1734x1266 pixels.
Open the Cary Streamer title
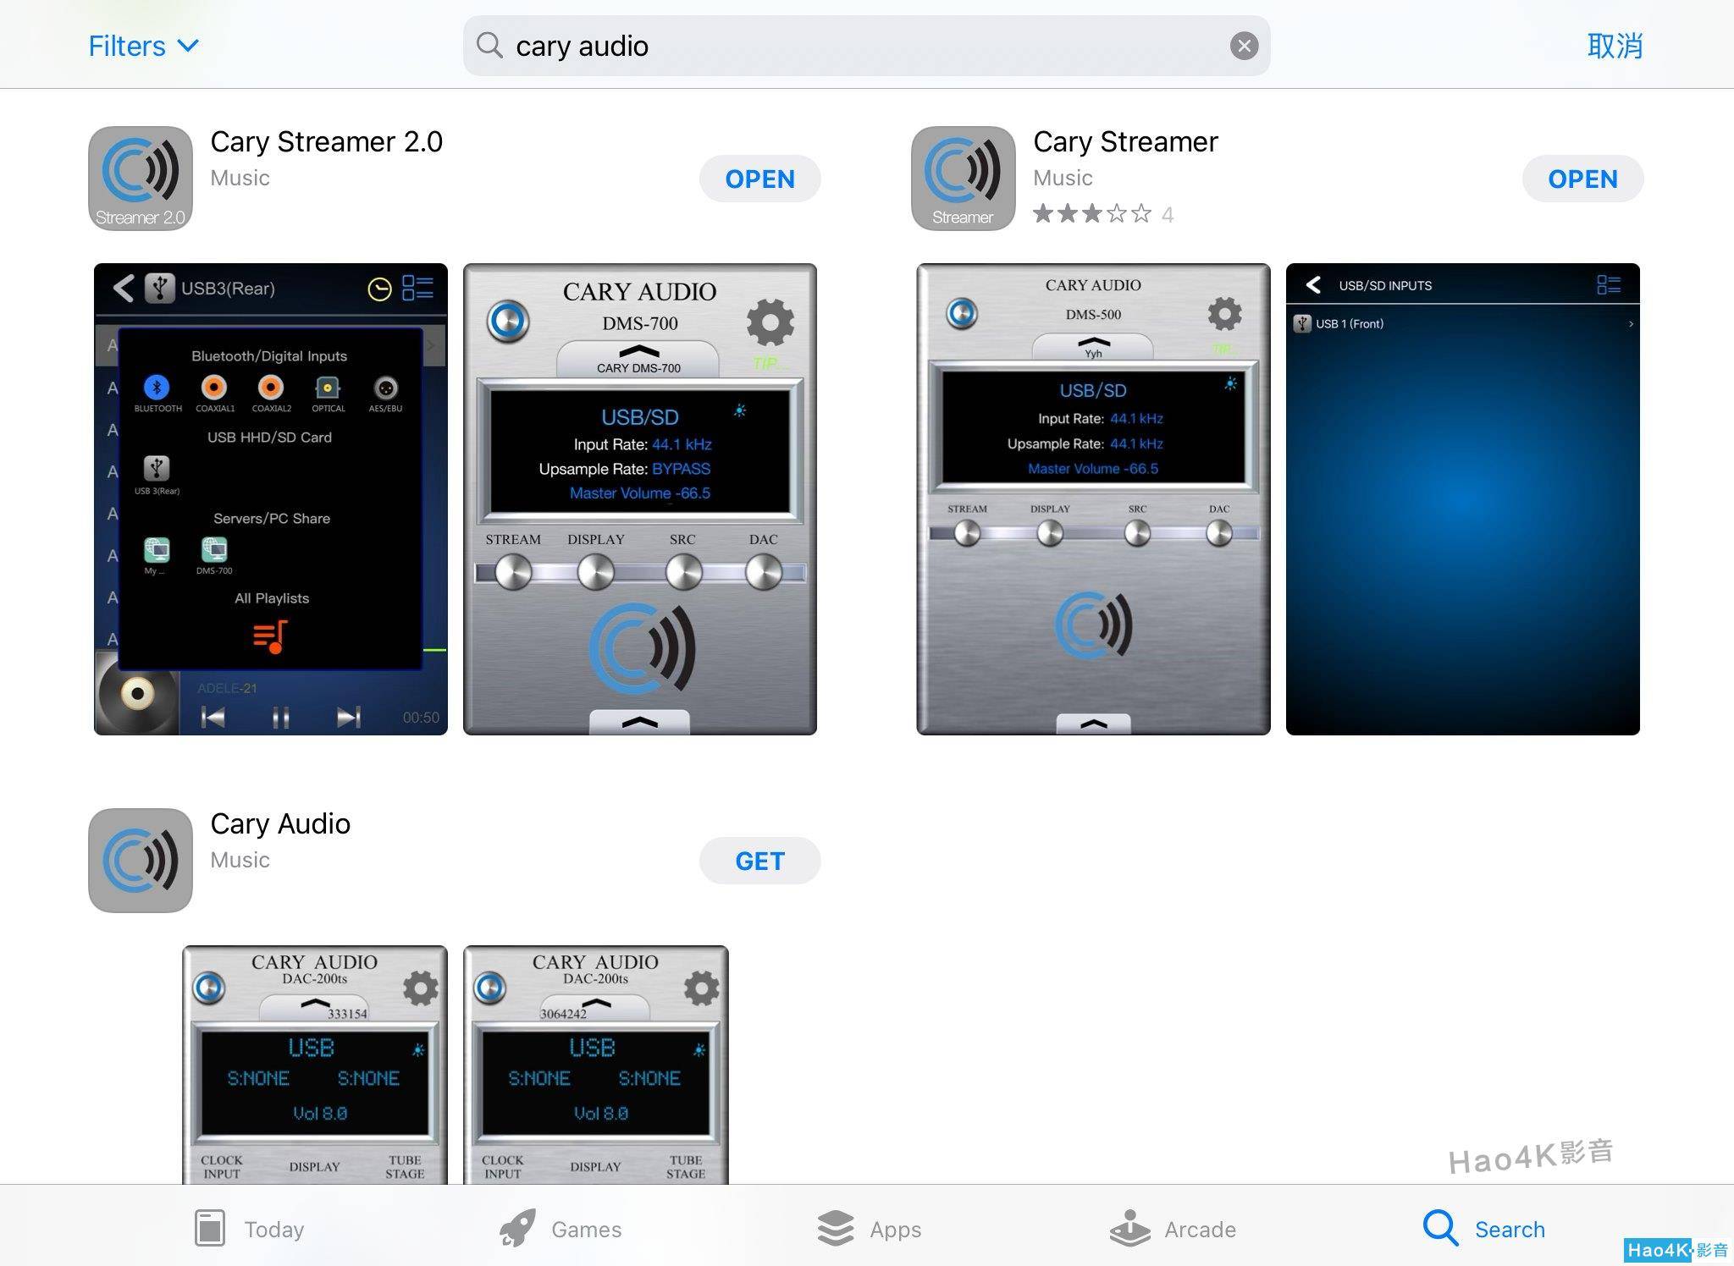(1125, 141)
